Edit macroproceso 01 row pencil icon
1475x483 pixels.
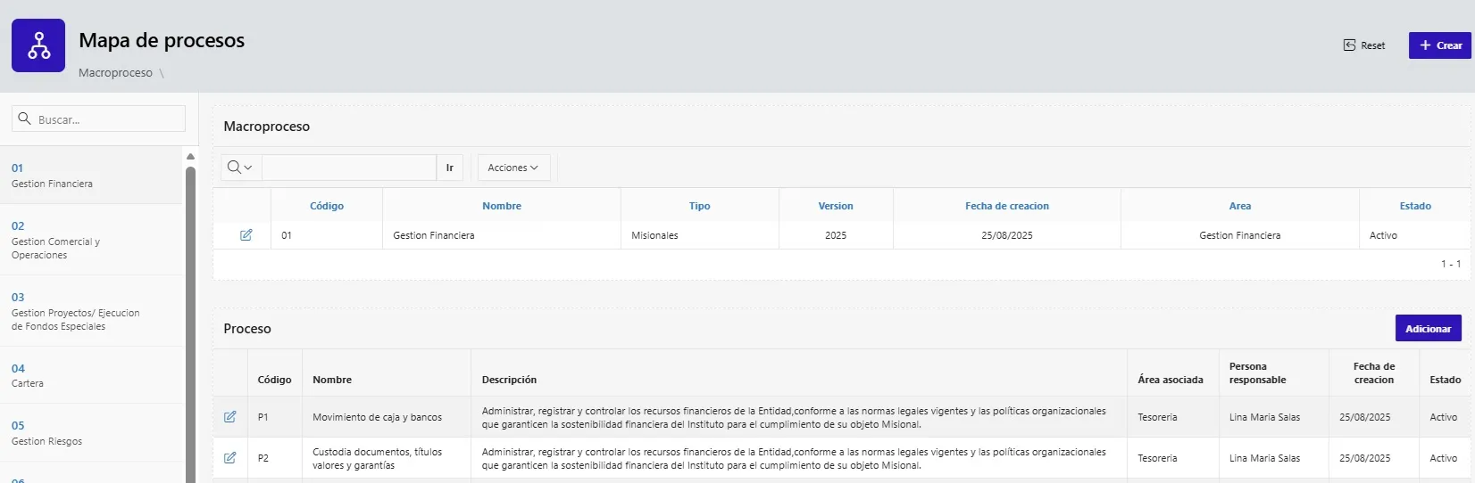click(246, 235)
